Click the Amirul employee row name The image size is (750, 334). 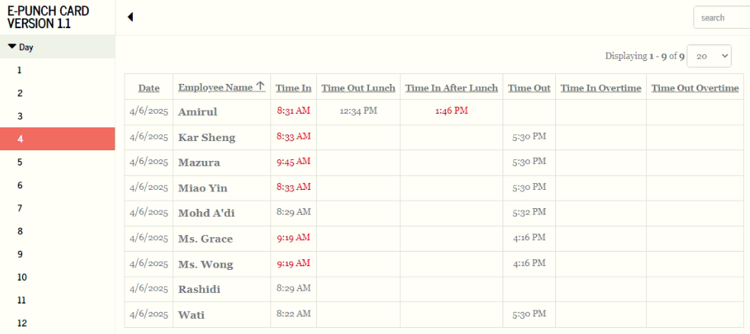pyautogui.click(x=198, y=112)
